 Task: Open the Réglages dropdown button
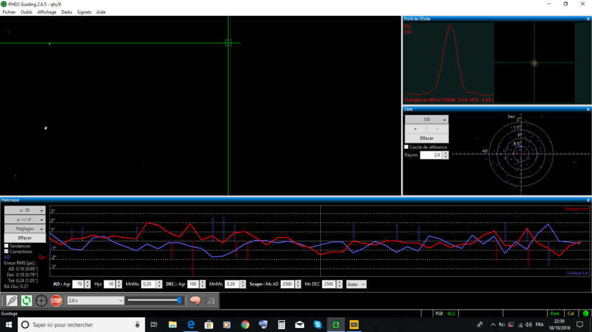(25, 229)
